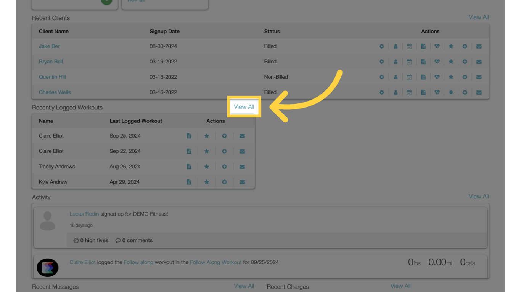Viewport: 521px width, 292px height.
Task: Open the Follow Along Workout plan link
Action: pos(215,262)
